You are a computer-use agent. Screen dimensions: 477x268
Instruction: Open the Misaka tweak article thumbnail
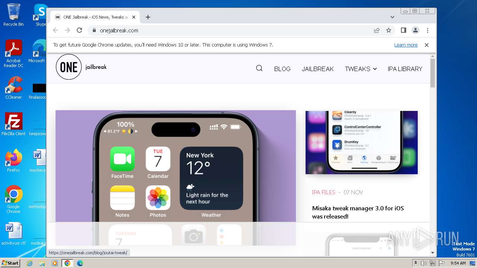[x=361, y=143]
